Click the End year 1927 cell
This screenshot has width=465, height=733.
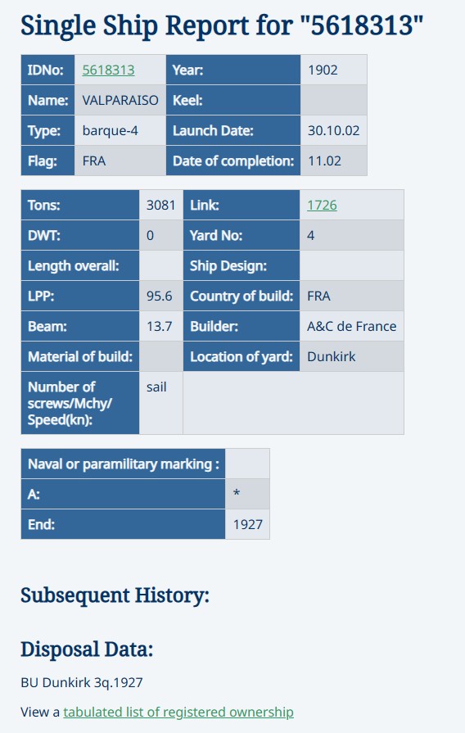tap(247, 524)
